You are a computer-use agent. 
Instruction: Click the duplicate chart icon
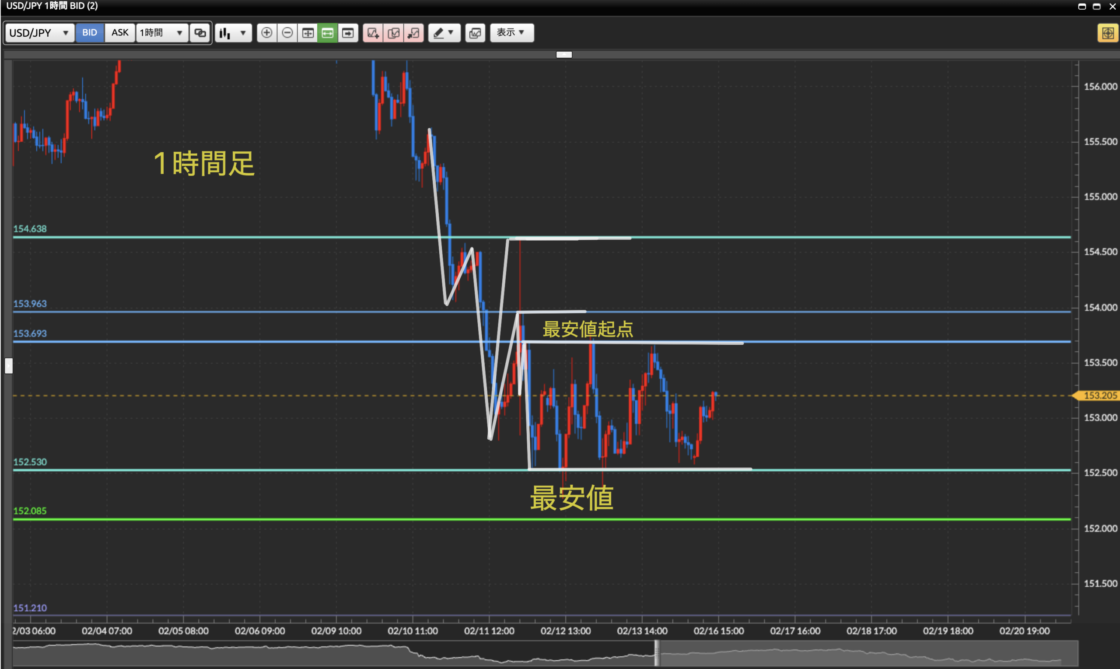point(393,32)
